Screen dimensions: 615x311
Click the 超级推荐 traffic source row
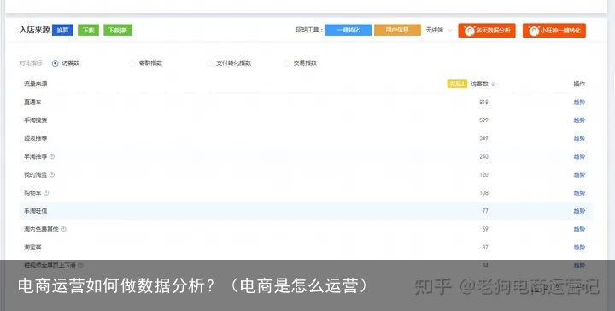coord(306,138)
